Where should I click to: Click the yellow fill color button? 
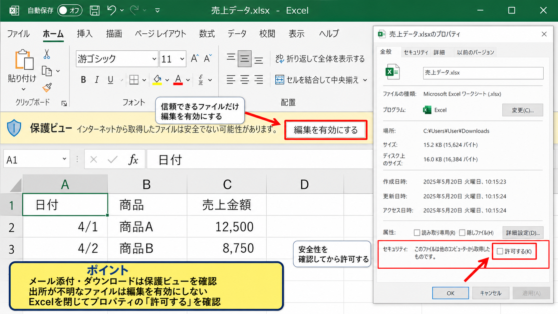(157, 80)
